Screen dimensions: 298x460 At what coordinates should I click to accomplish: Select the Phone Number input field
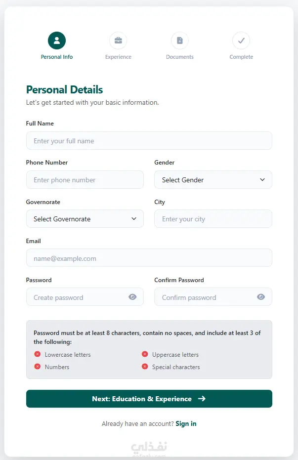click(x=85, y=179)
